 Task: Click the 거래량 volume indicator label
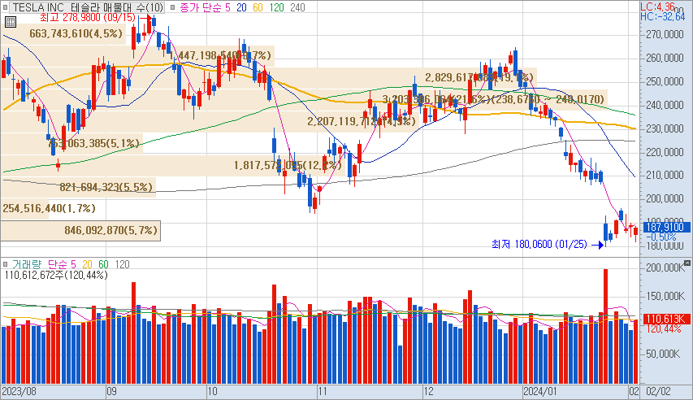(x=27, y=264)
